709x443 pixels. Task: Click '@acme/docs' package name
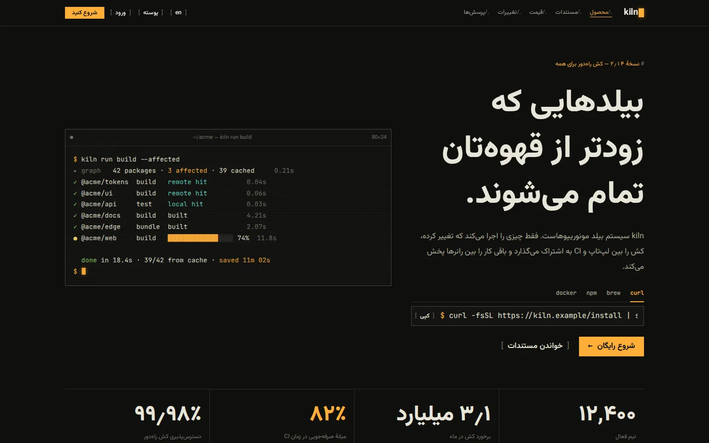tap(101, 216)
